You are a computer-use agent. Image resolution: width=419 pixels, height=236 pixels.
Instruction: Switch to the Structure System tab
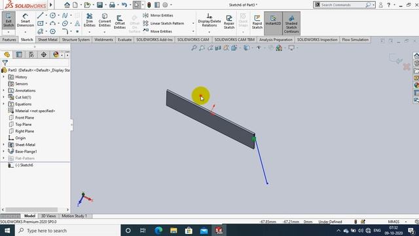tap(76, 39)
